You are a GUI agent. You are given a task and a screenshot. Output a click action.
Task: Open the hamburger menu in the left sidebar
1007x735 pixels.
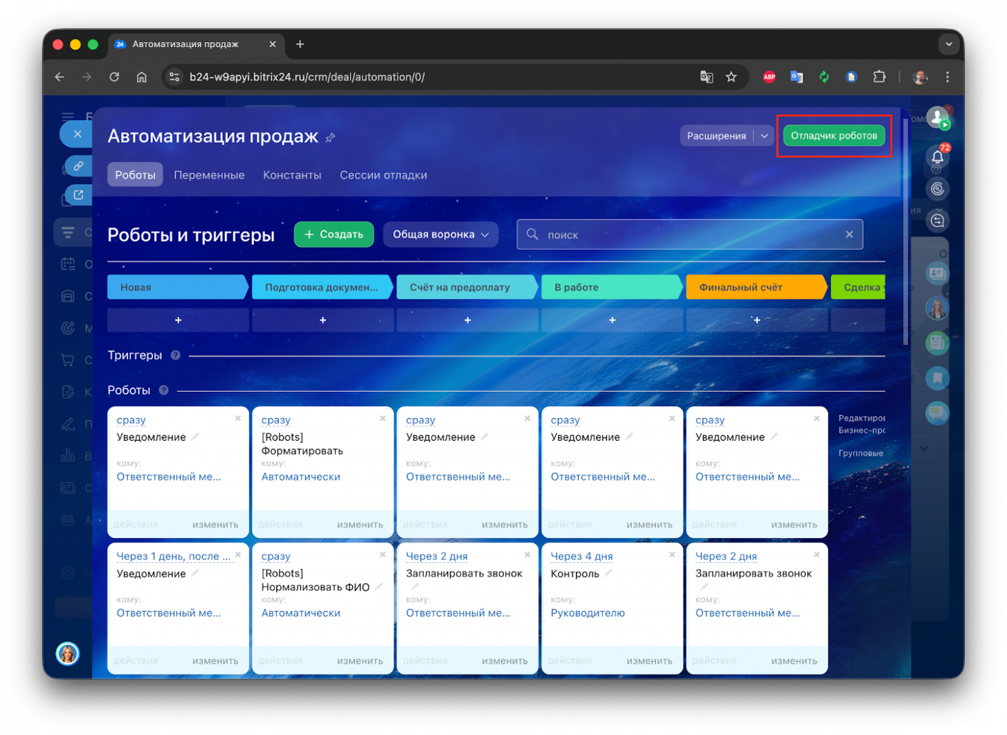68,117
